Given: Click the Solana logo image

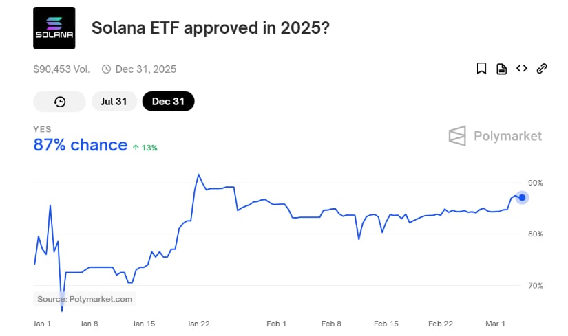Looking at the screenshot, I should (x=54, y=28).
